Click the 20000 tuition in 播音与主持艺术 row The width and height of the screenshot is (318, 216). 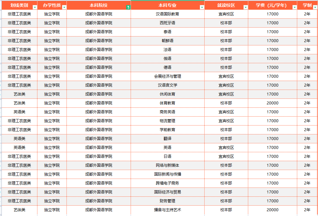(x=272, y=210)
